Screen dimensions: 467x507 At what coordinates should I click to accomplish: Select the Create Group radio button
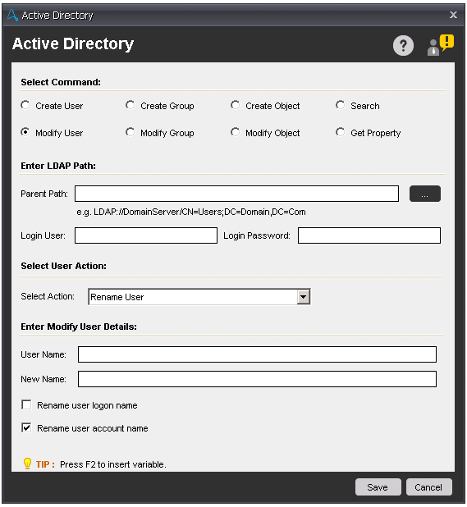click(130, 105)
